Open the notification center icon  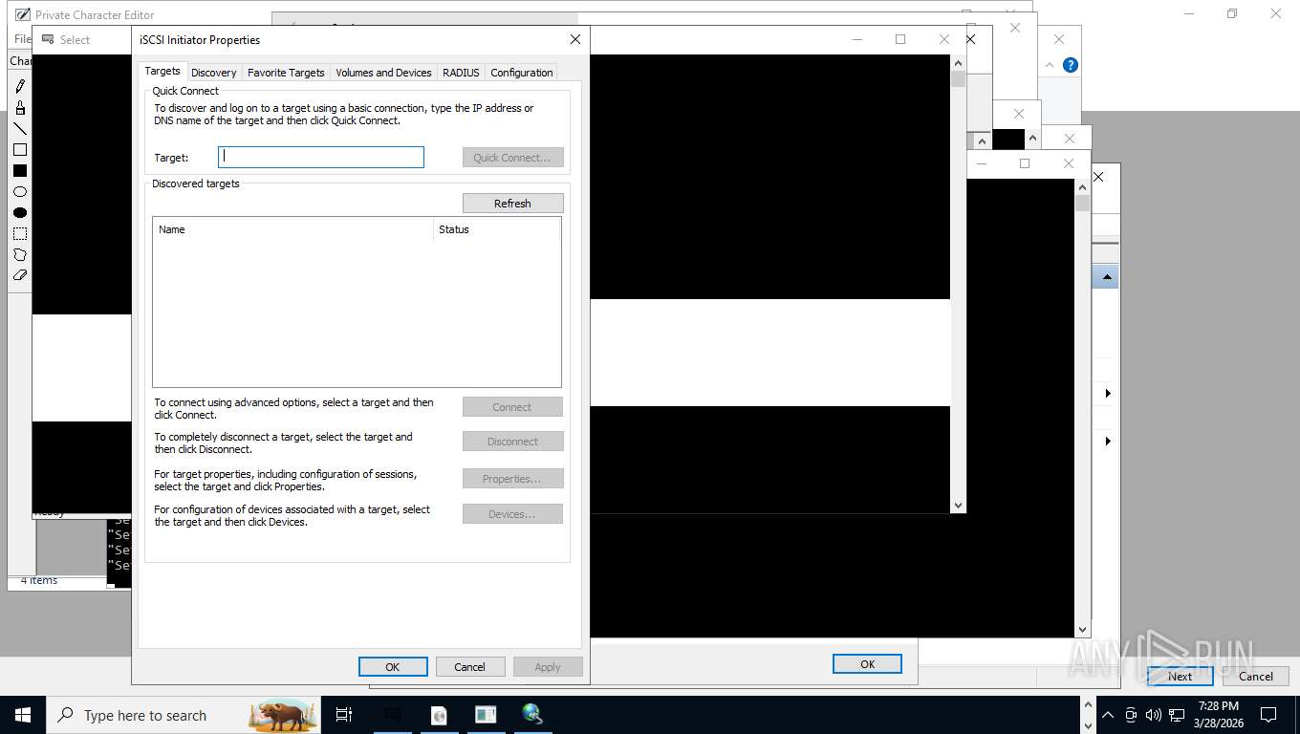(1268, 715)
